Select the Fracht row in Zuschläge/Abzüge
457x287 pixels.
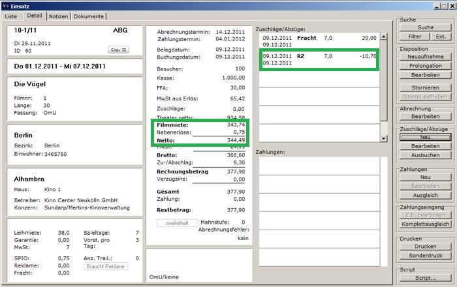[319, 42]
